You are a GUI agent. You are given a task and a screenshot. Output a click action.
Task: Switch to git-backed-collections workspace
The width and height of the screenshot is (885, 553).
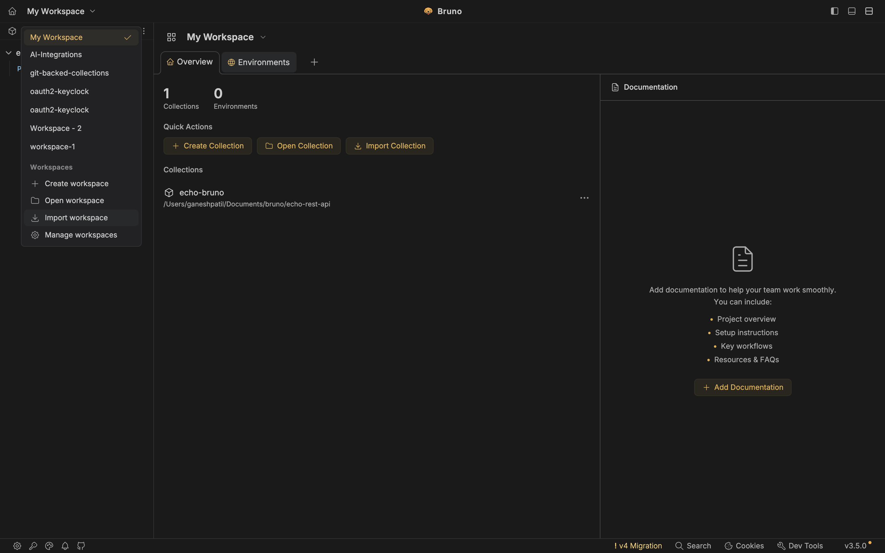coord(81,73)
